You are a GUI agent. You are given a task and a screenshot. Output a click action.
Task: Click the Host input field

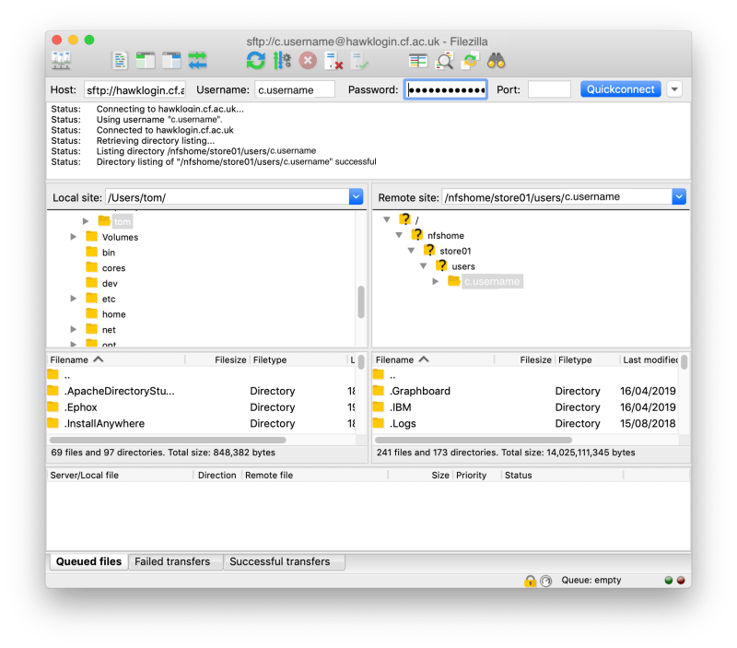tap(135, 89)
